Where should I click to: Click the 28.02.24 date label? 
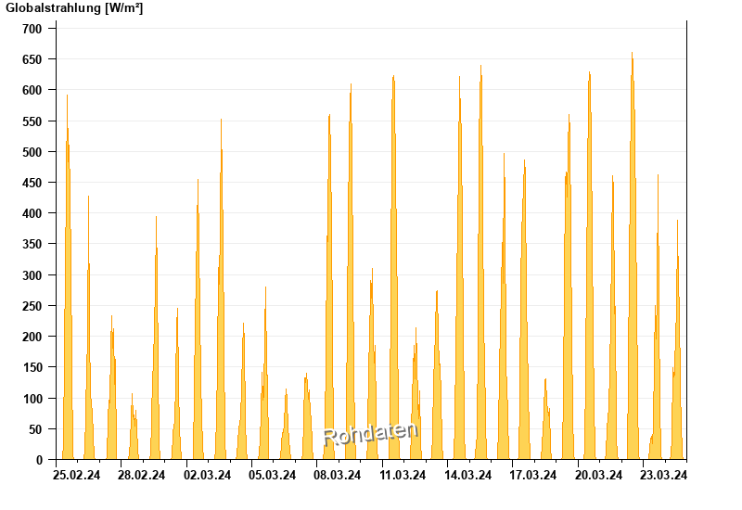(142, 475)
